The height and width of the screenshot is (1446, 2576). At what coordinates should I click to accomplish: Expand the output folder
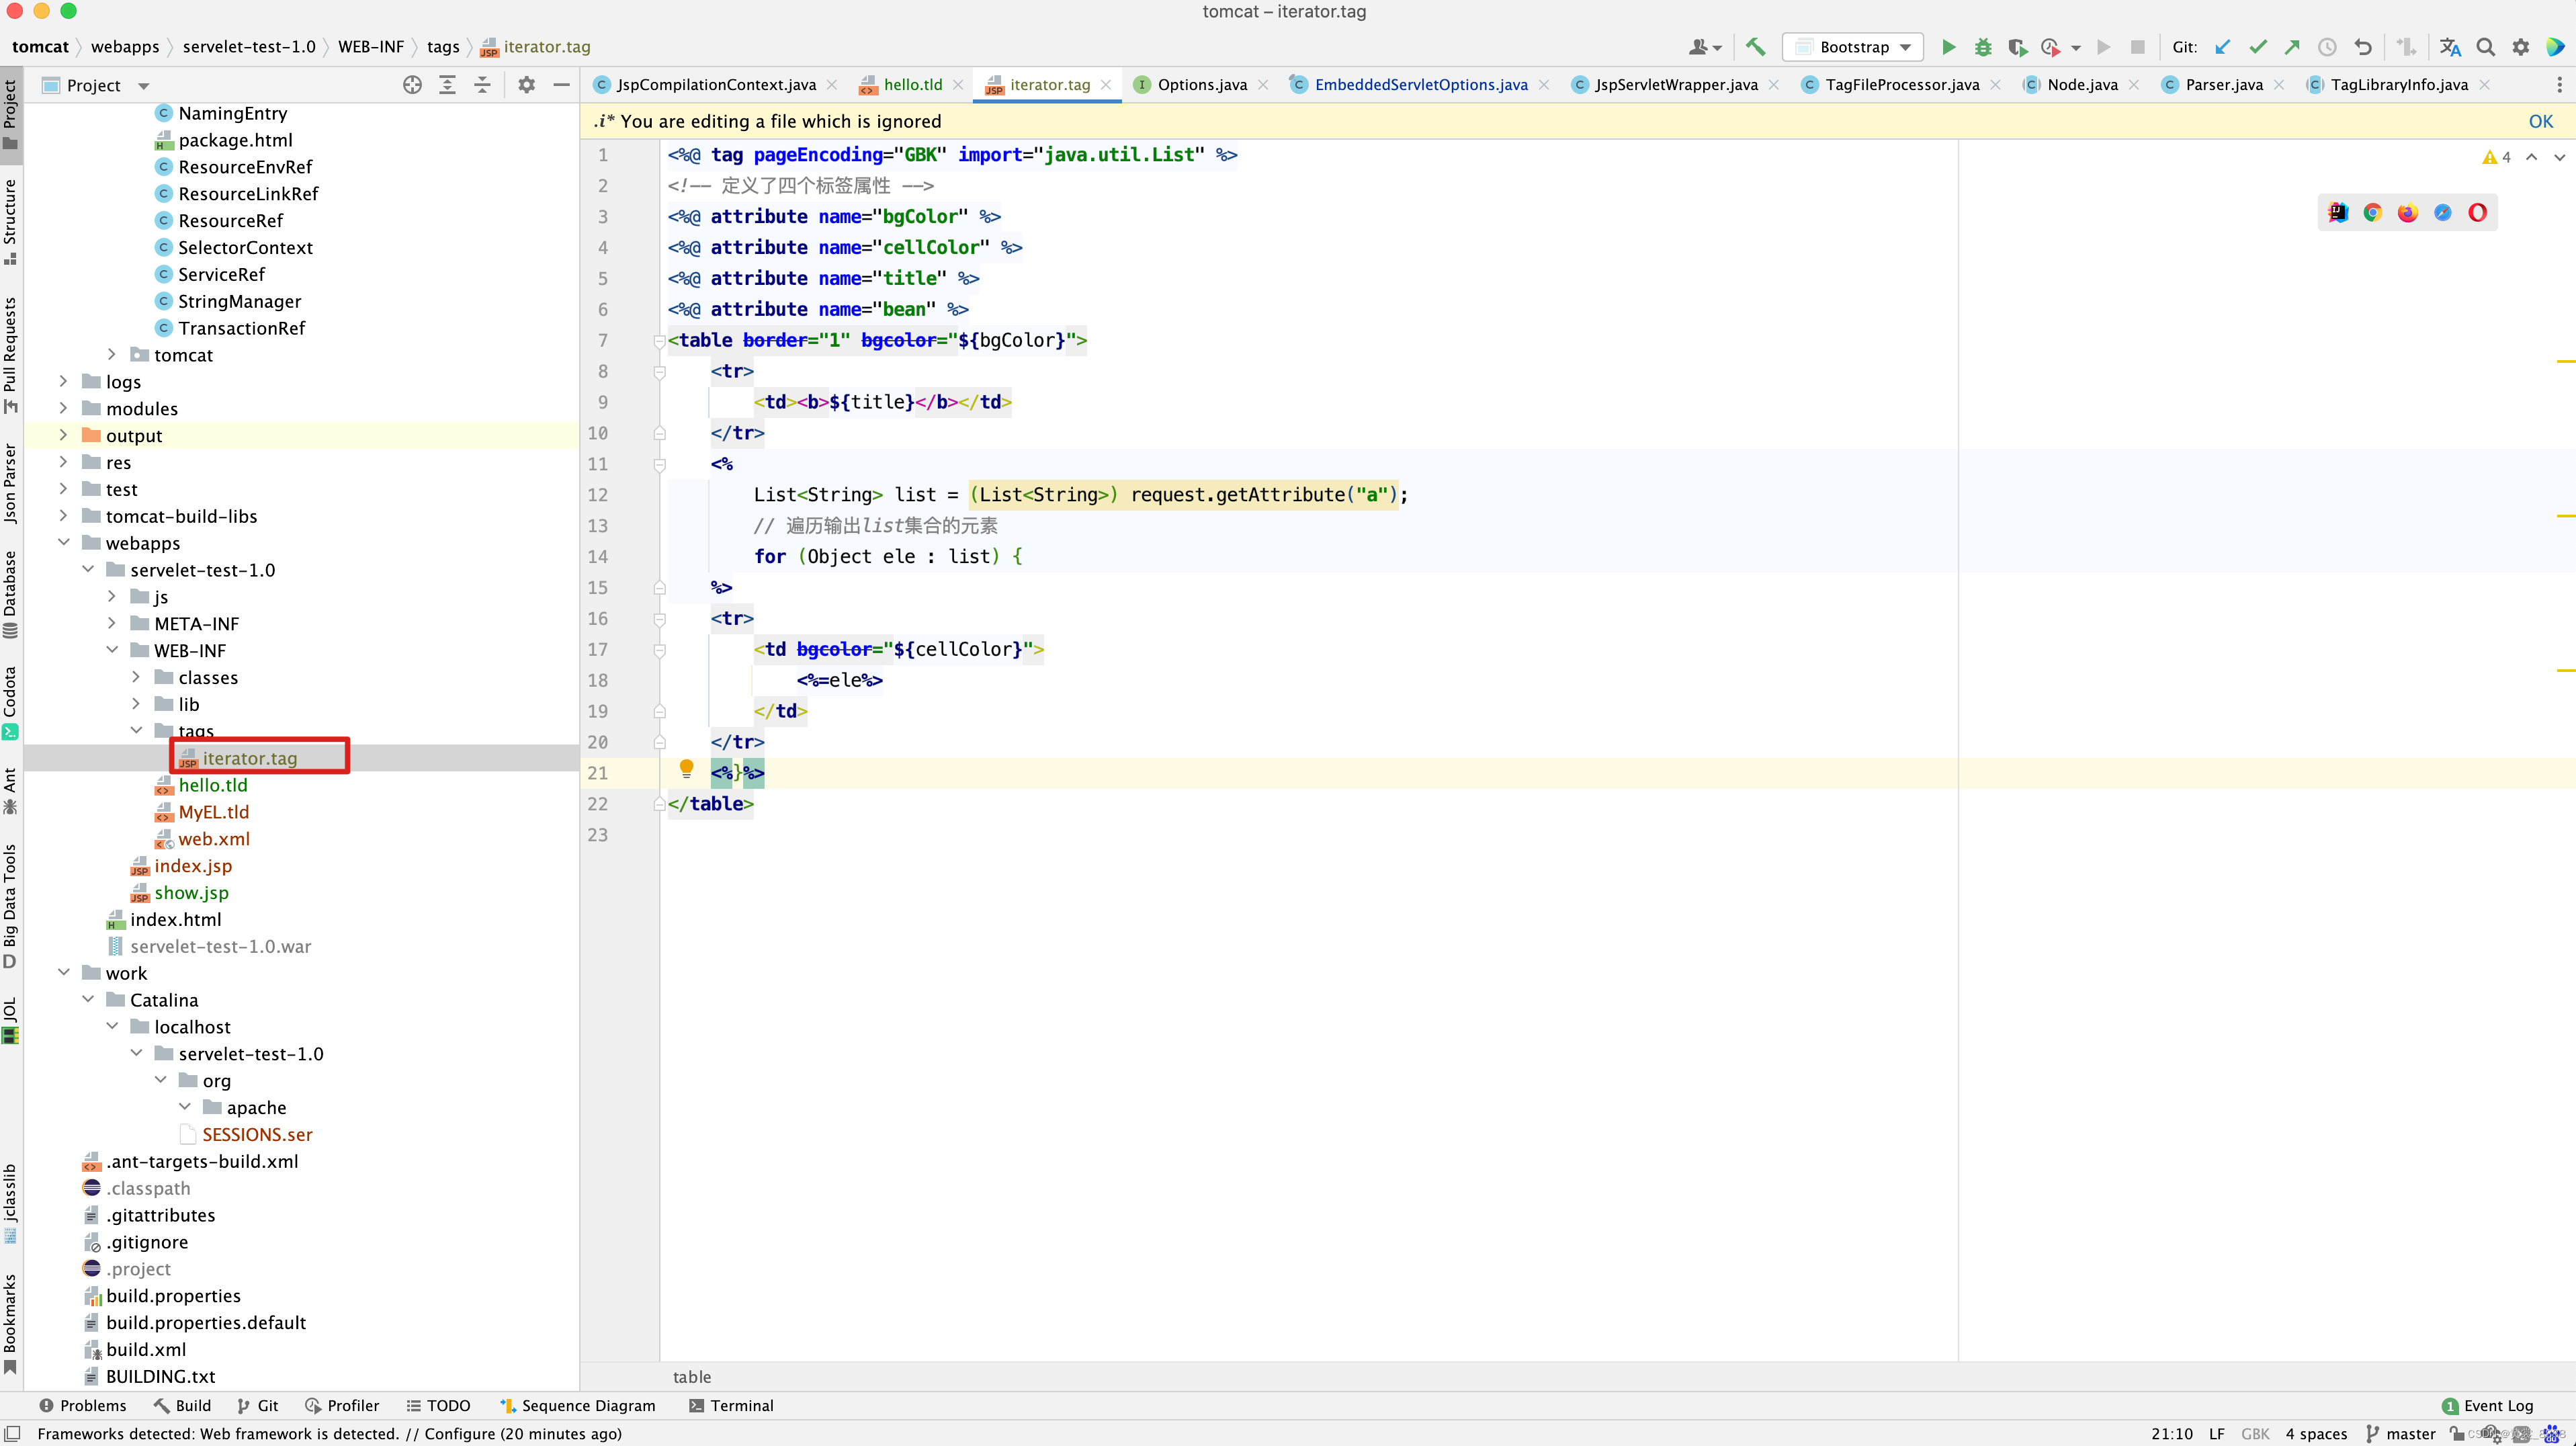(x=63, y=435)
